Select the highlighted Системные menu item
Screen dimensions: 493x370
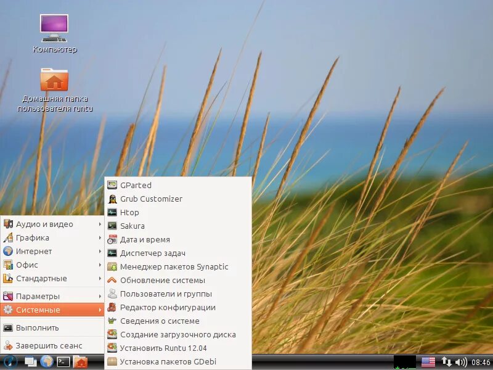[52, 310]
